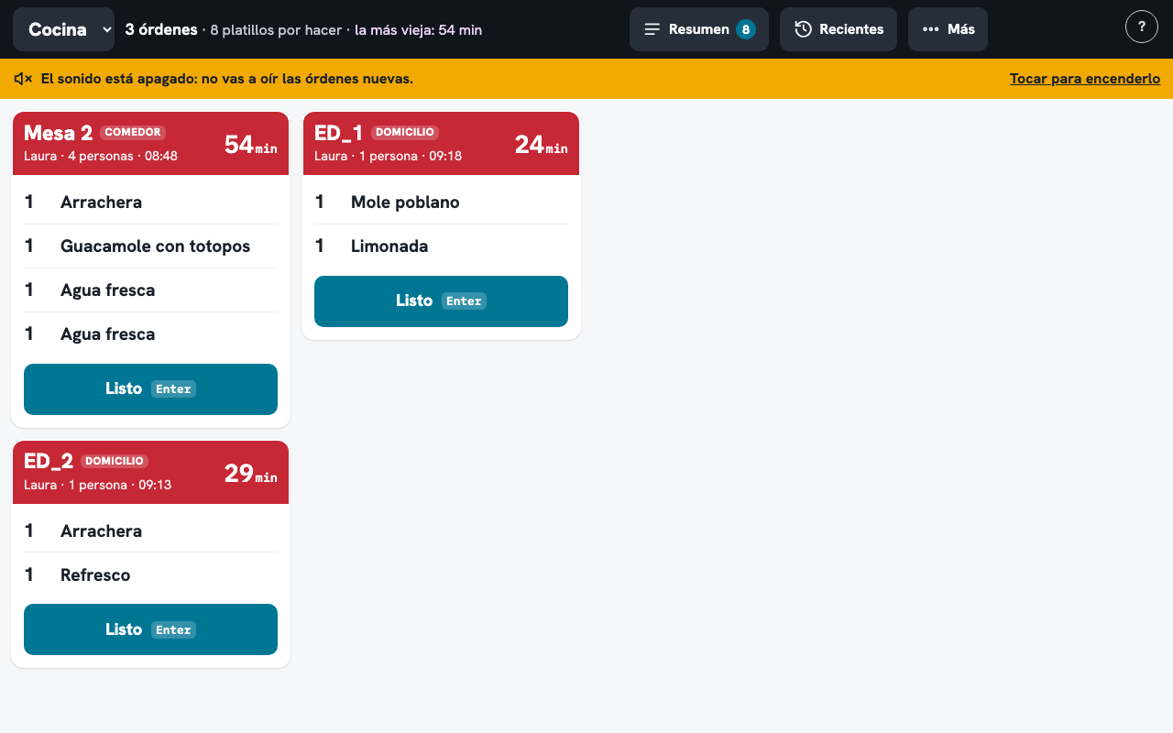Click 'la más vieja: 54 min' status

pos(419,30)
